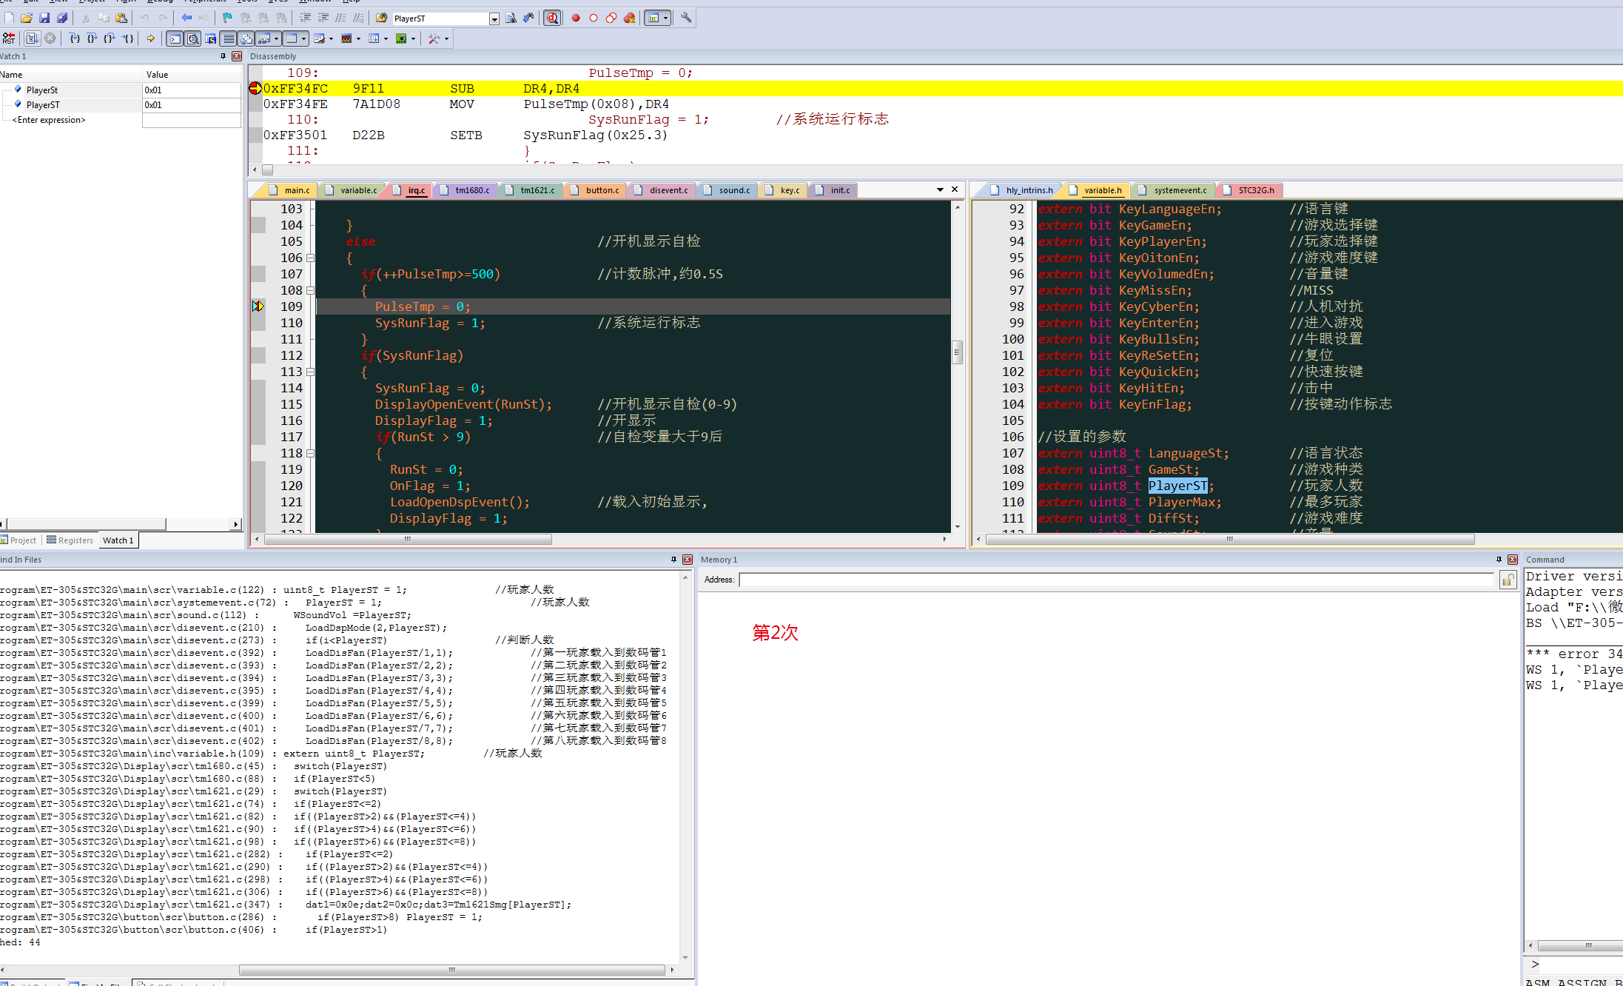Open the Serial windows dropdown arrow
The image size is (1623, 986).
331,38
